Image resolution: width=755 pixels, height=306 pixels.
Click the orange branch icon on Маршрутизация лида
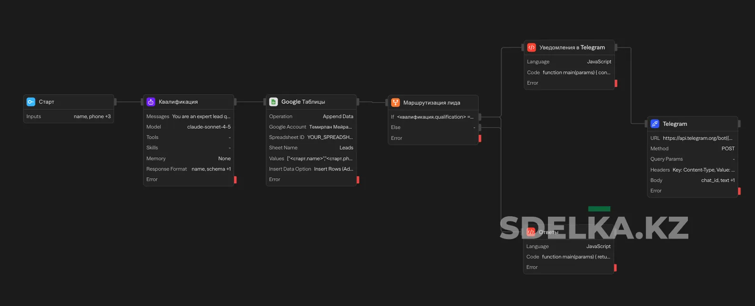coord(395,103)
